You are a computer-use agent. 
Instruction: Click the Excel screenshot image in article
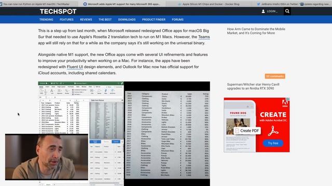[81, 134]
